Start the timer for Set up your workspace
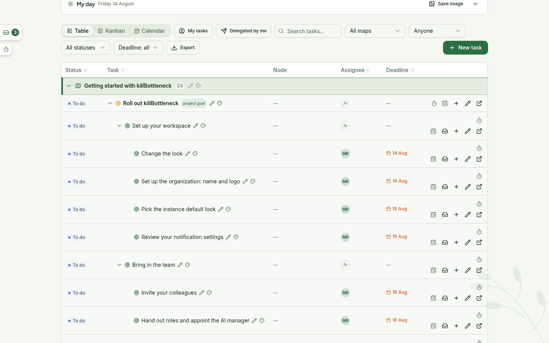The width and height of the screenshot is (549, 343). [479, 121]
